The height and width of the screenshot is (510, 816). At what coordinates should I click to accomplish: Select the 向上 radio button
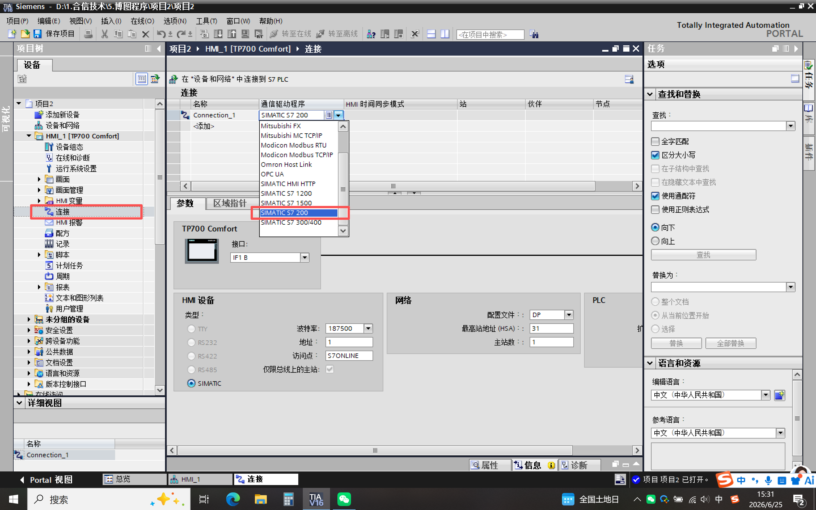click(x=655, y=241)
